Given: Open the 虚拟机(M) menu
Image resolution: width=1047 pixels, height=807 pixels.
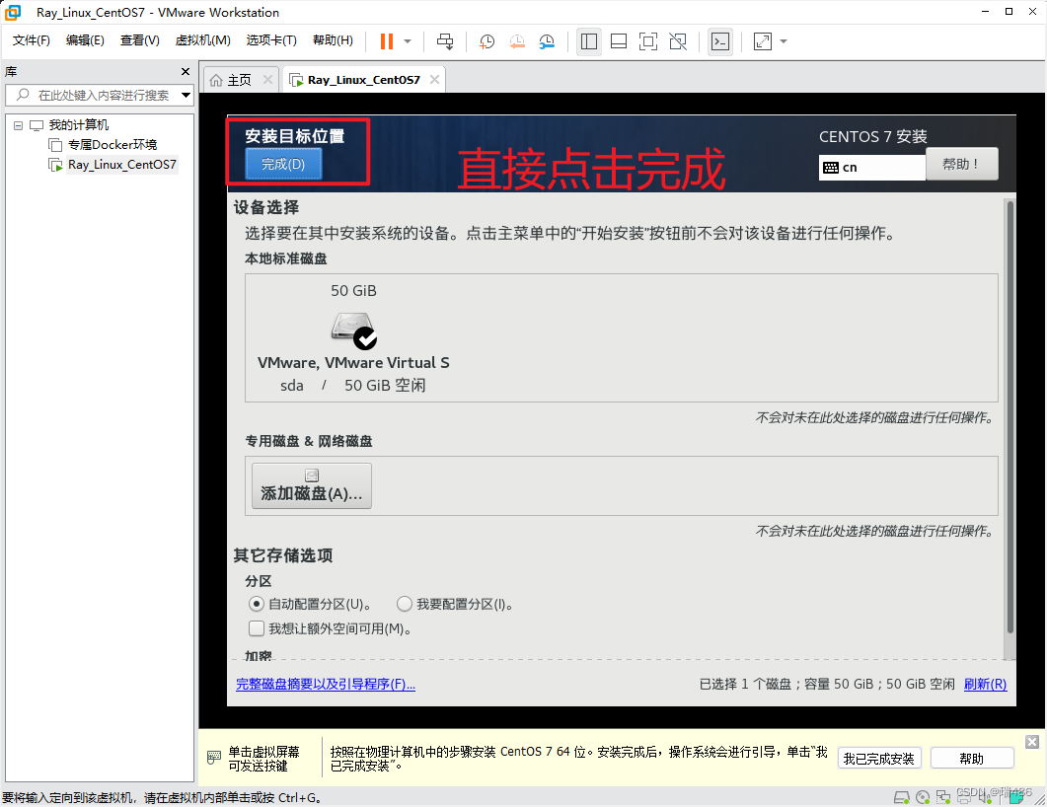Looking at the screenshot, I should point(203,40).
